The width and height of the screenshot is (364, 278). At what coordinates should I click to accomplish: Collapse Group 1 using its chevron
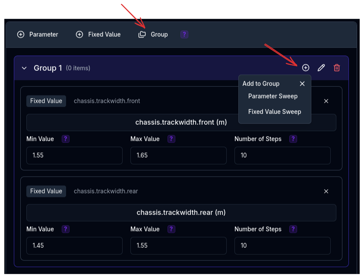[24, 68]
